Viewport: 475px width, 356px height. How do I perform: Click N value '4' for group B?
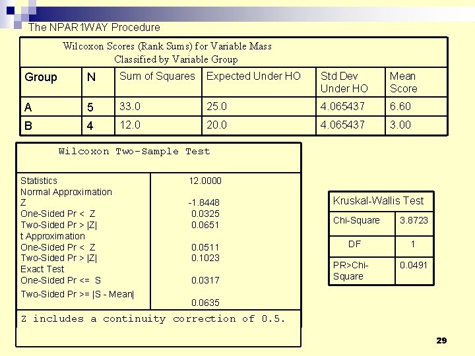click(x=90, y=125)
